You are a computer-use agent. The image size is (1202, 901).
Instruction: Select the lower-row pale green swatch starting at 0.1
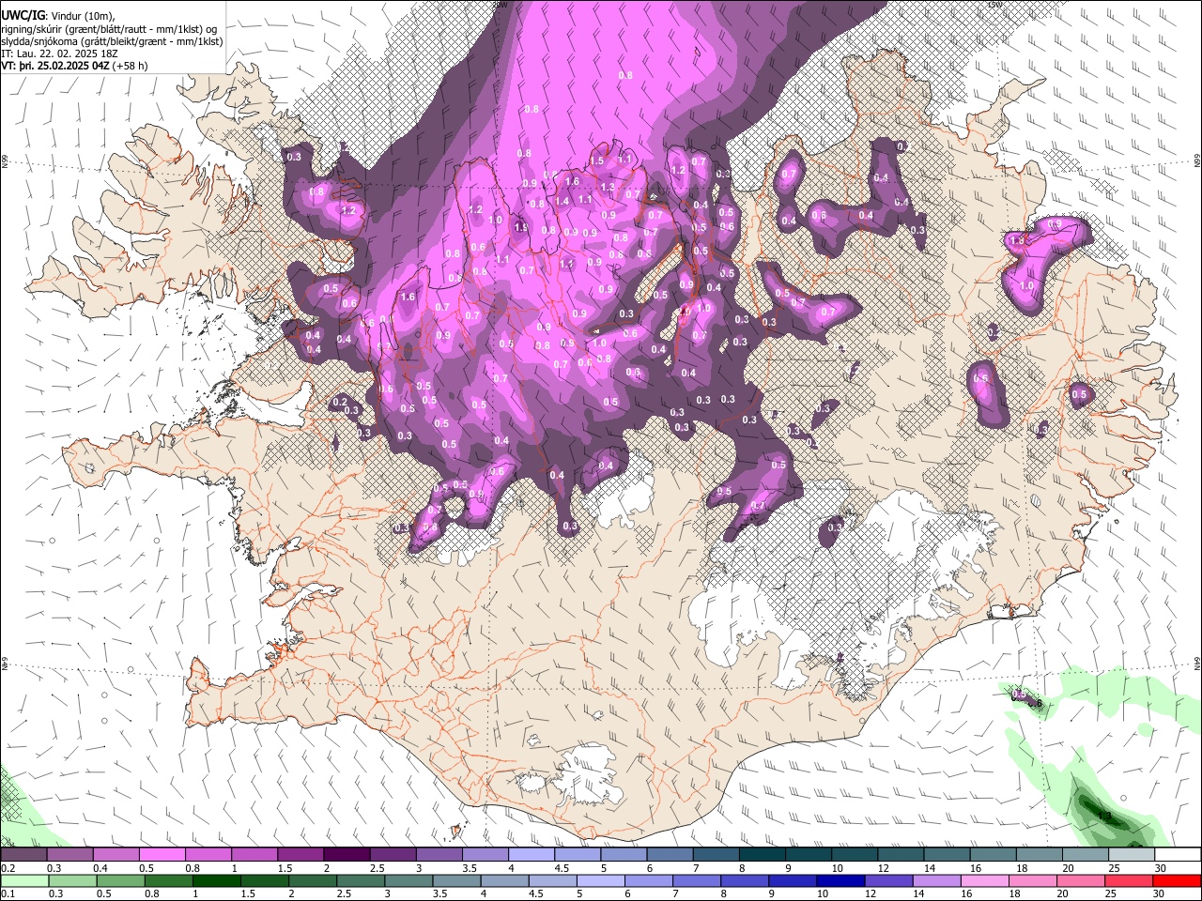(23, 881)
